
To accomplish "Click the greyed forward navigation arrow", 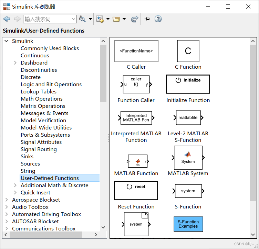I will pyautogui.click(x=17, y=19).
